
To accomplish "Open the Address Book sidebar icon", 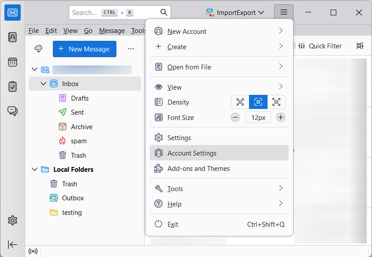I will pyautogui.click(x=12, y=37).
